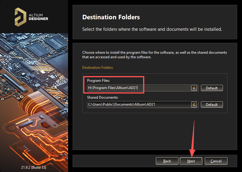Reset Shared Documents path to Default
The image size is (242, 172).
[212, 104]
